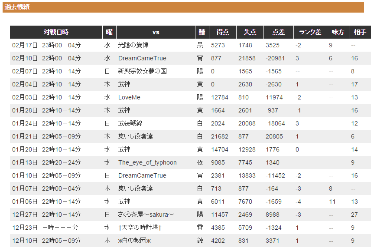
Task: Click the lost points value 13833
Action: pyautogui.click(x=247, y=175)
